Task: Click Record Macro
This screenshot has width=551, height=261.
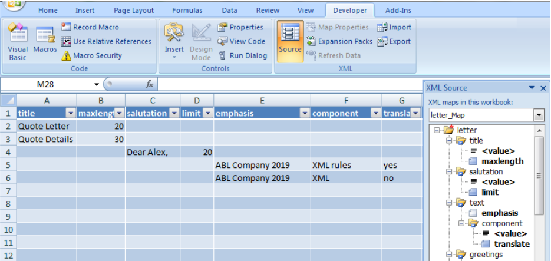Action: coord(90,27)
